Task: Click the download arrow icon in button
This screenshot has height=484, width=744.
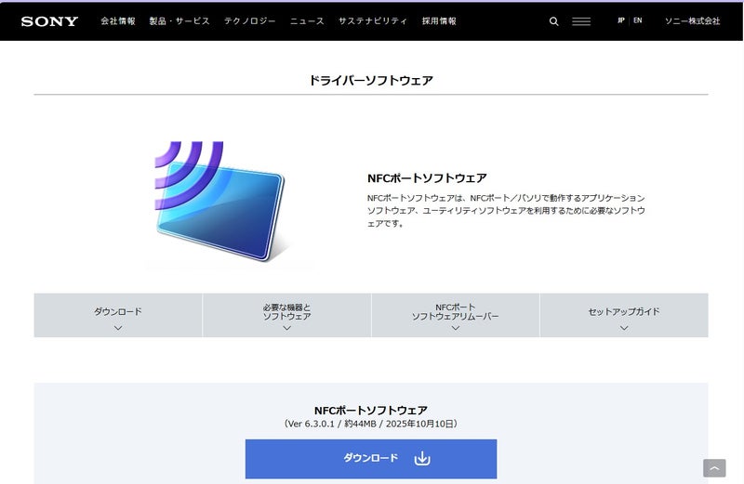Action: tap(422, 458)
